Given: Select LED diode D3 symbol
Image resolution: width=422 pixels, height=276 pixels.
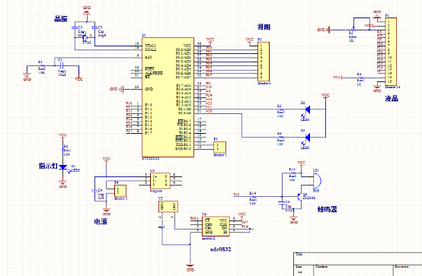Looking at the screenshot, I should 307,138.
